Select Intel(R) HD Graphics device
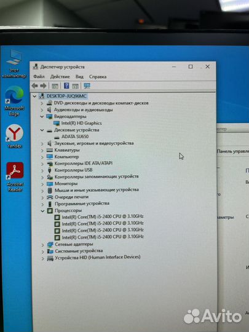 click(x=82, y=123)
